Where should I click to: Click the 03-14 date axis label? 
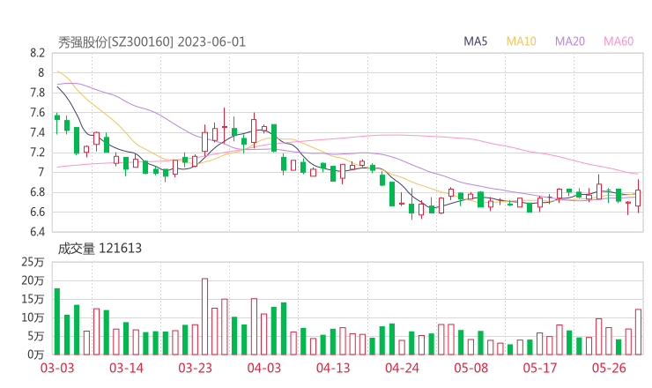click(x=126, y=368)
